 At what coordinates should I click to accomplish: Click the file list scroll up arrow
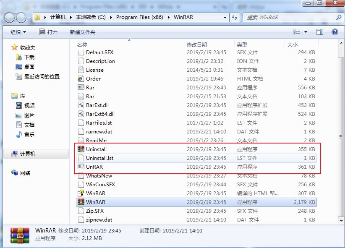pyautogui.click(x=341, y=43)
